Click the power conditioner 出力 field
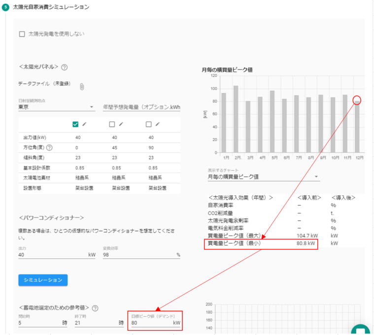Image resolution: width=374 pixels, height=335 pixels. tap(52, 255)
